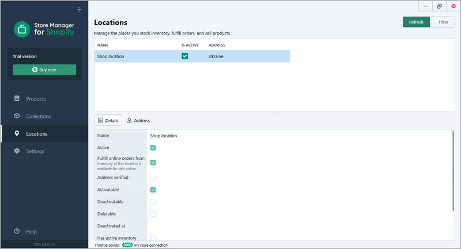Go to Locations in sidebar
This screenshot has height=249, width=461.
point(45,133)
